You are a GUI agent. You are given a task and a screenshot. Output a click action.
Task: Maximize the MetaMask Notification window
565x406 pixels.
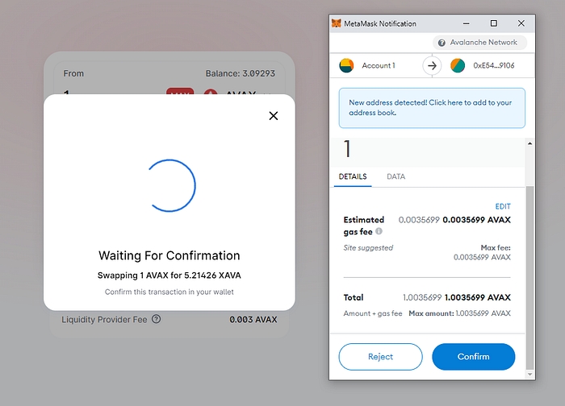coord(493,23)
